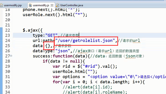
Task: Click the //请求的url comment
Action: (x=129, y=40)
